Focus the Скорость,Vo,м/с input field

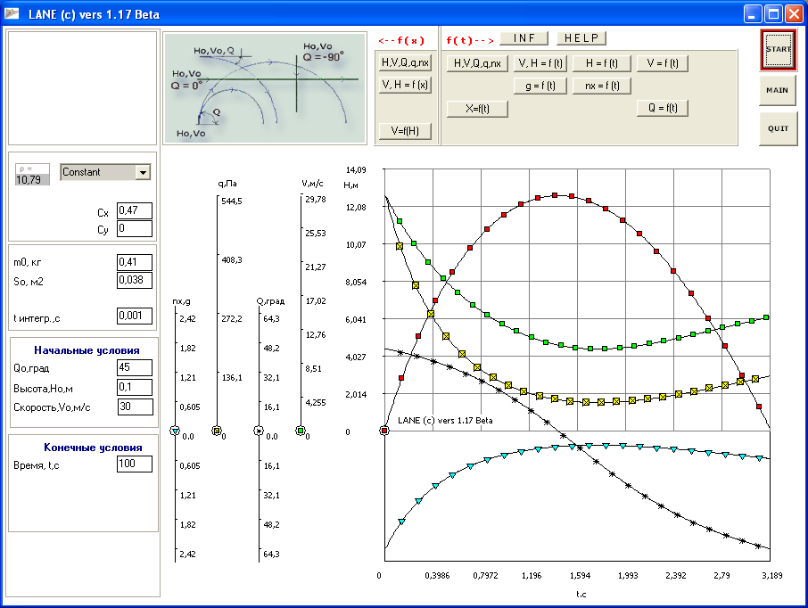pos(134,407)
